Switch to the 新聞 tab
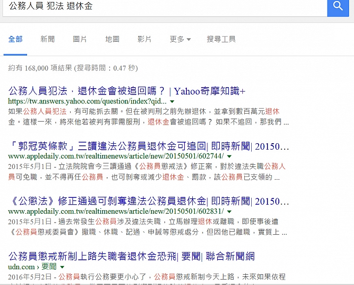The image size is (354, 285). point(47,39)
